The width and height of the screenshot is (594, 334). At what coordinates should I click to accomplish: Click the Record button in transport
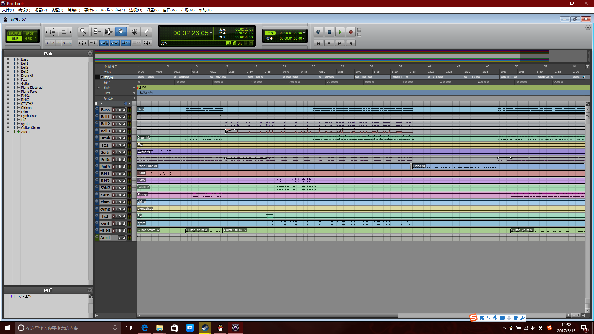coord(351,32)
